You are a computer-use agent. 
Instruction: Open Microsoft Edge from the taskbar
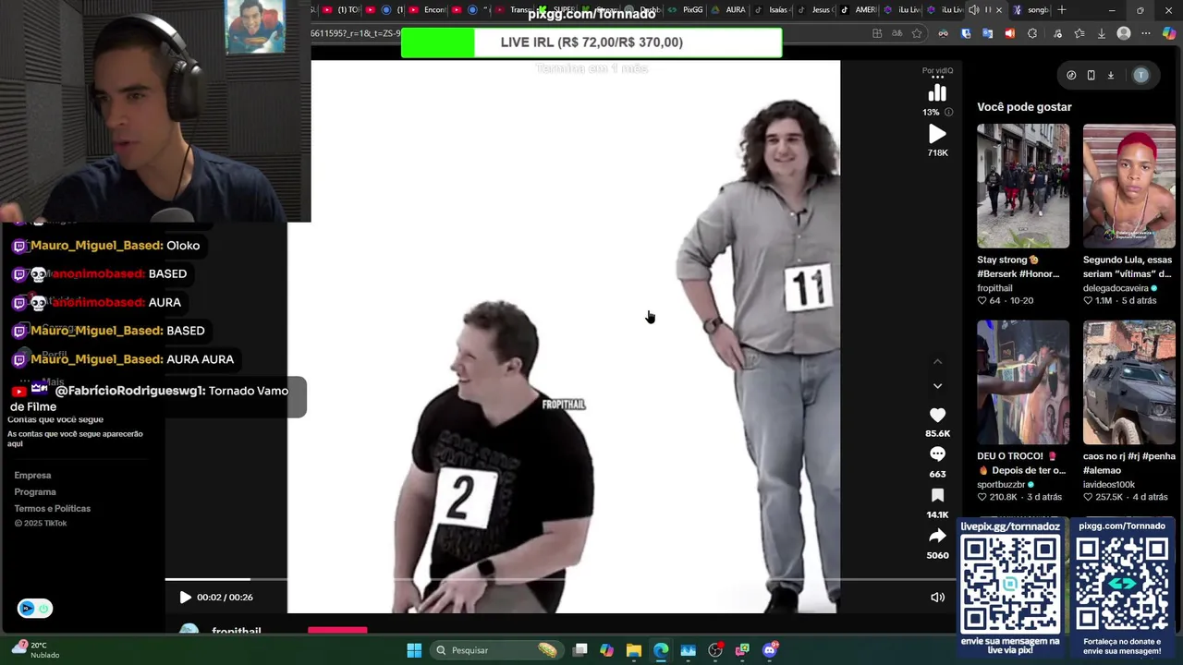coord(661,650)
